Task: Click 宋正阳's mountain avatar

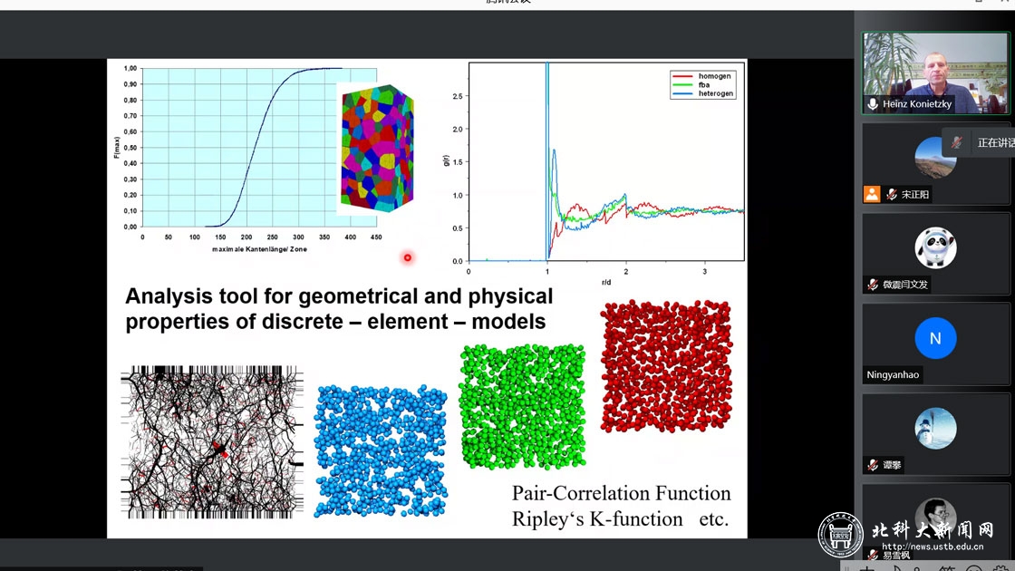Action: click(x=935, y=158)
